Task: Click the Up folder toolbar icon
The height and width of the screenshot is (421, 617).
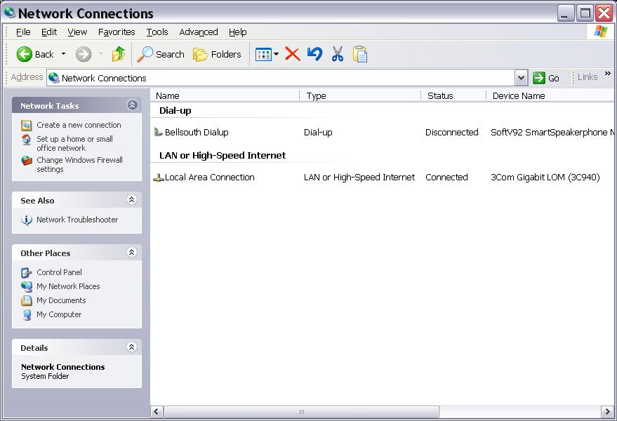Action: pyautogui.click(x=119, y=54)
